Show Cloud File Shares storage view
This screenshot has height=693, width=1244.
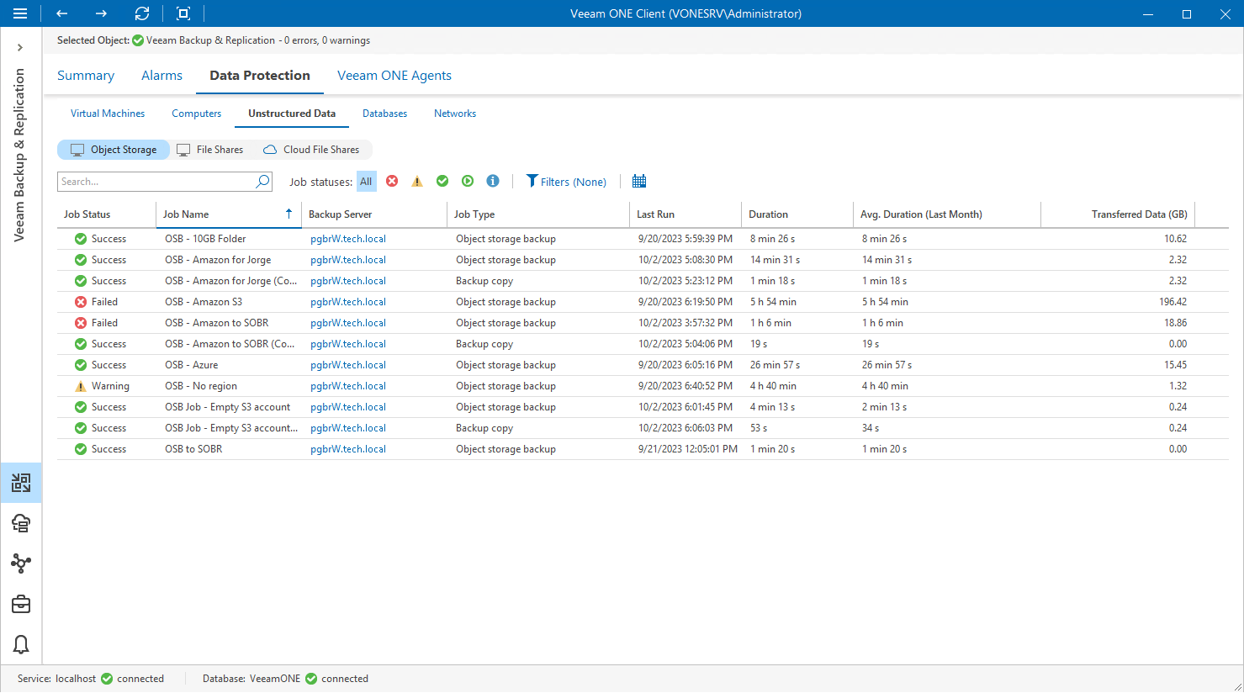click(x=311, y=149)
